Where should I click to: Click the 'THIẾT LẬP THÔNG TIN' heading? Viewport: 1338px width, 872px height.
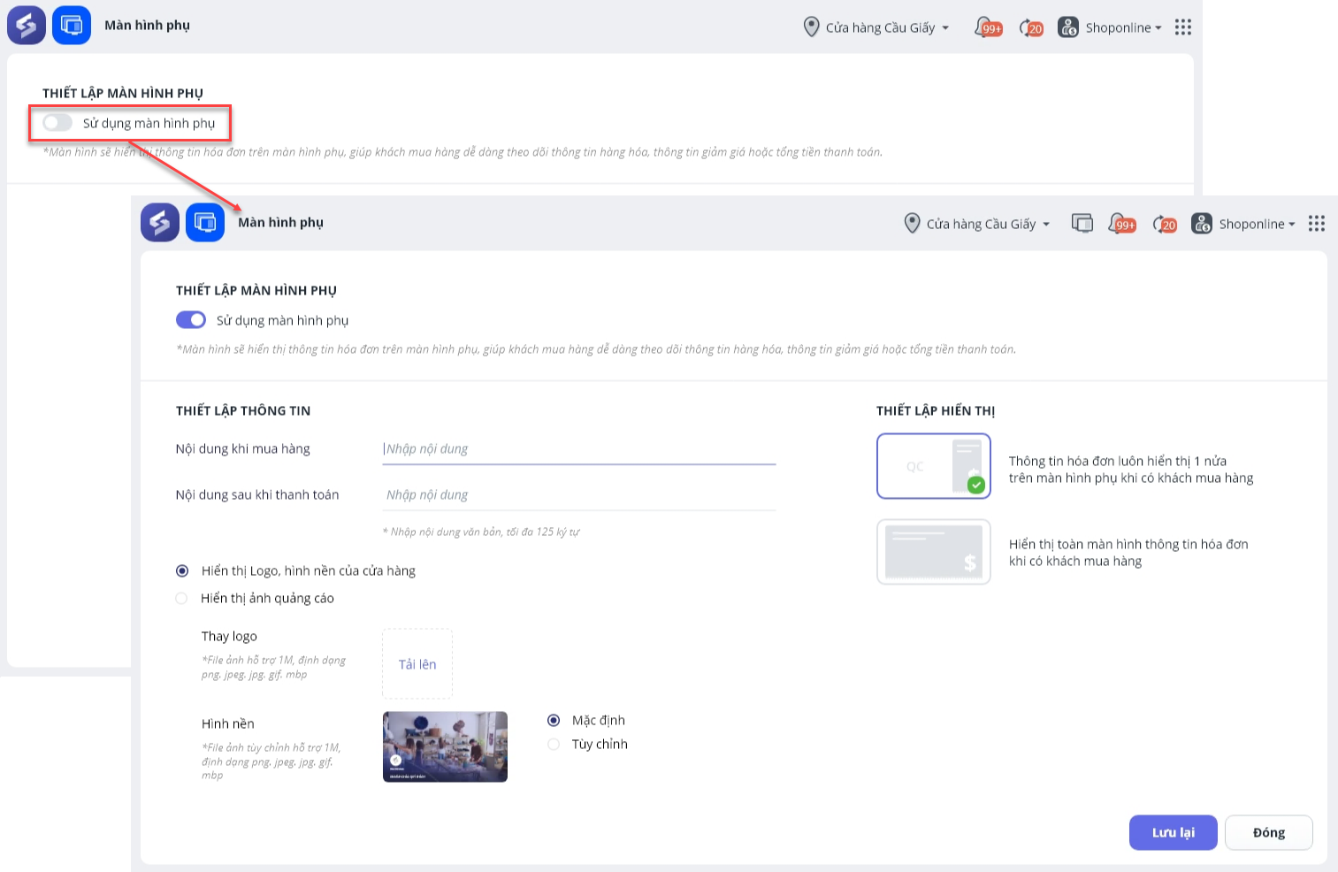(243, 410)
